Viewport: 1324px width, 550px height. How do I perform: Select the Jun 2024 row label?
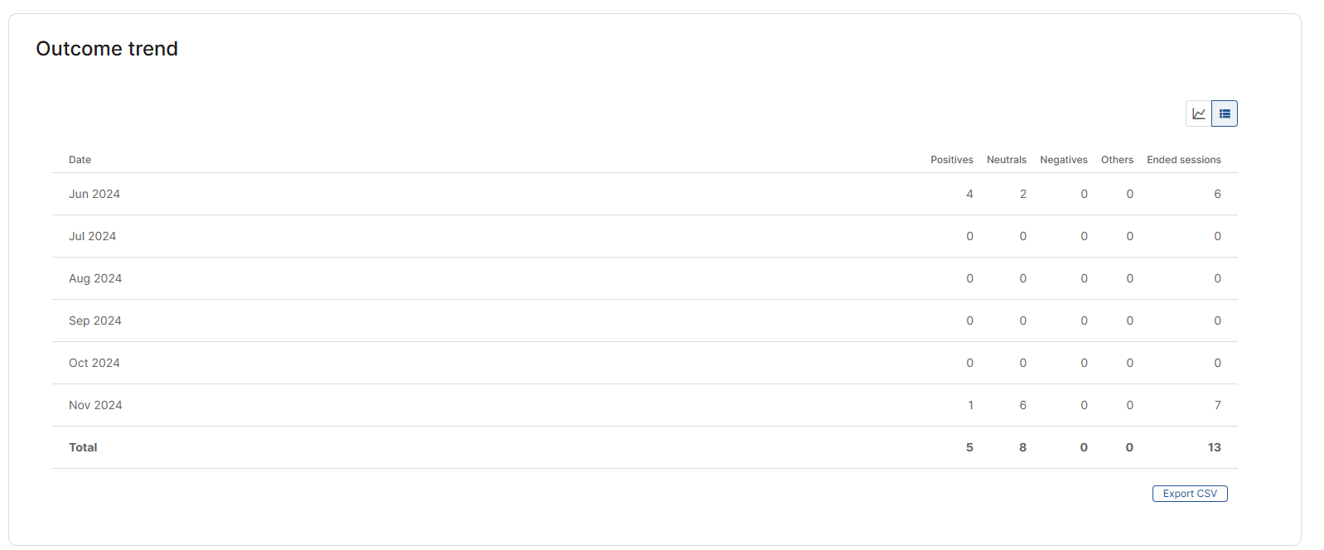pos(94,194)
